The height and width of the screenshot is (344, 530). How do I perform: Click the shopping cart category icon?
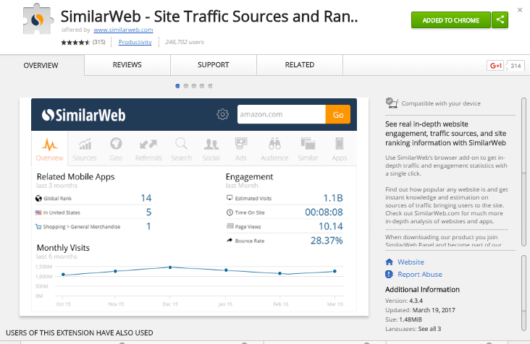(x=38, y=227)
